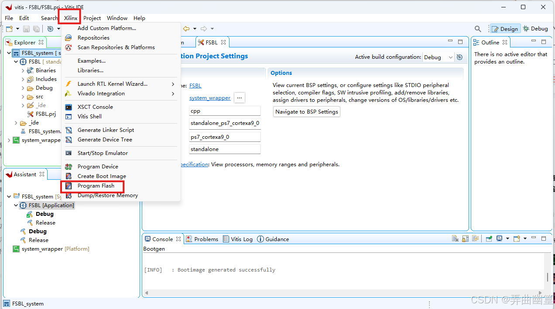The image size is (555, 309).
Task: Click the manage configurations icon beside Debug combo
Action: (459, 57)
